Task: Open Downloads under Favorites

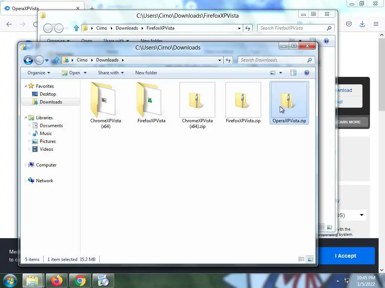Action: [51, 102]
